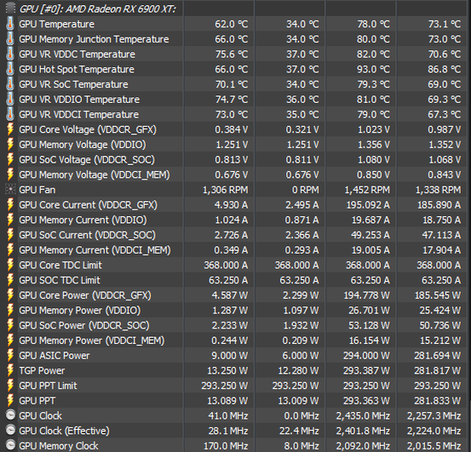Click lightning icon for GPU ASIC Power
Image resolution: width=471 pixels, height=452 pixels.
(x=10, y=355)
